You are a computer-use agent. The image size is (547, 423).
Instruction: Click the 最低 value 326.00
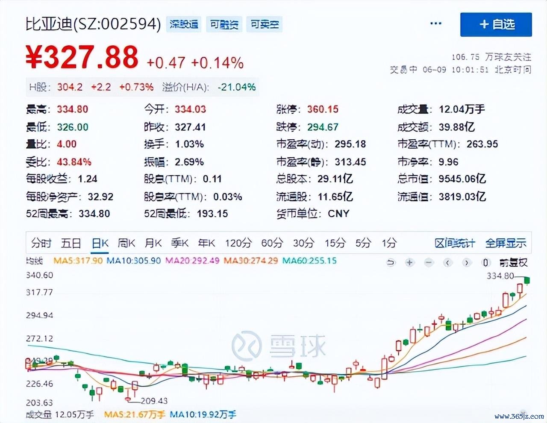(73, 127)
